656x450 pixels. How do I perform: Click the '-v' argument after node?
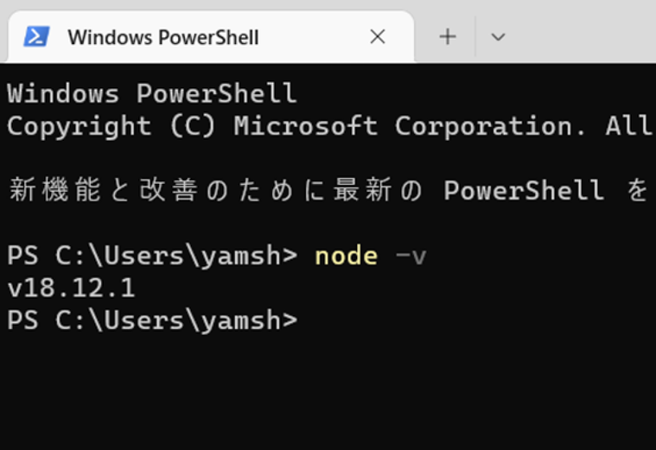[411, 257]
